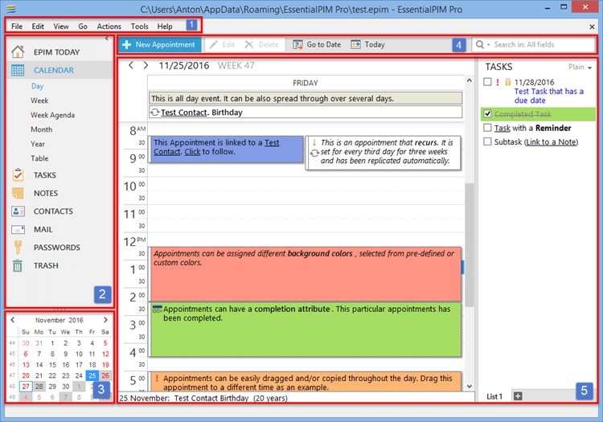Uncheck the Completed Task checkbox
The width and height of the screenshot is (603, 422).
click(487, 114)
